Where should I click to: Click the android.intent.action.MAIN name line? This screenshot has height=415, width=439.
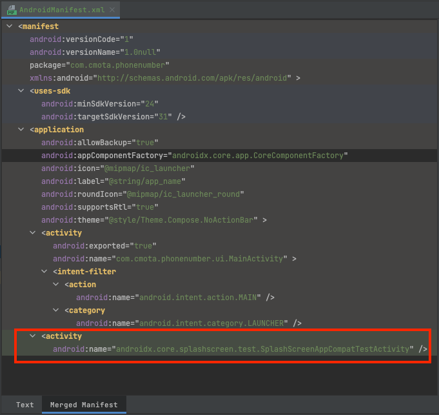point(175,297)
